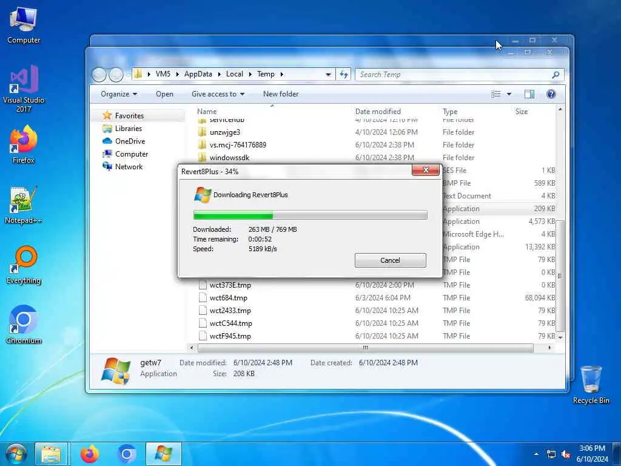The height and width of the screenshot is (466, 621).
Task: Select the wctC544.tmp file
Action: (x=230, y=323)
